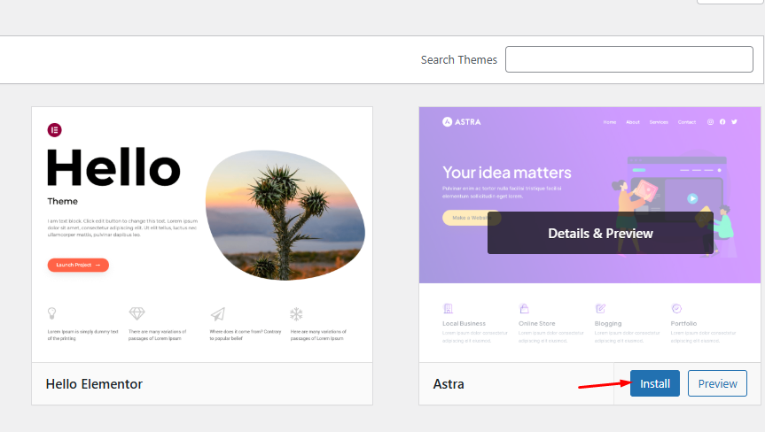Click the lightbulb icon in Hello preview

[51, 313]
